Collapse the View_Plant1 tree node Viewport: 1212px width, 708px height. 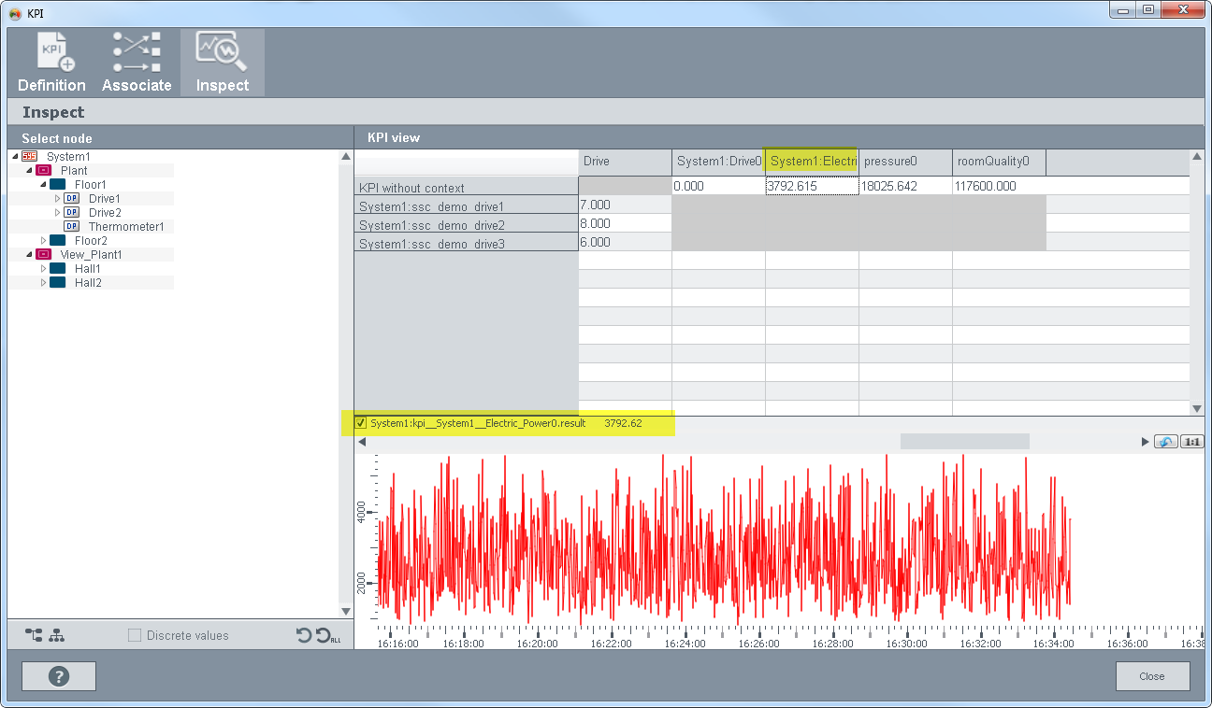pyautogui.click(x=30, y=255)
